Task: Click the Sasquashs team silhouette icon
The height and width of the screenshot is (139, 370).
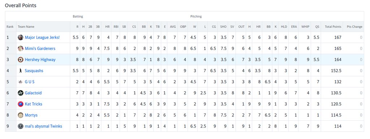Action: click(x=21, y=70)
